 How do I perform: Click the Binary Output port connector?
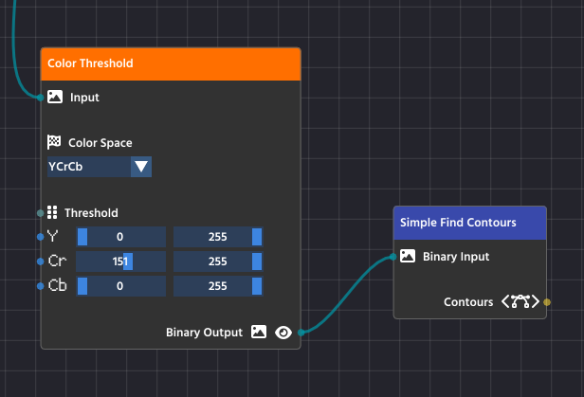tap(301, 333)
